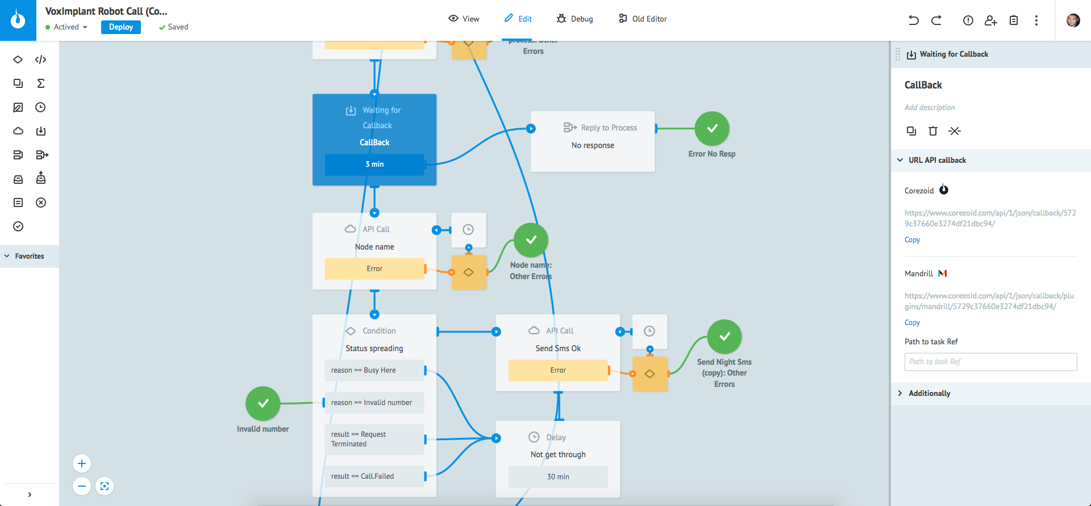Switch to View mode
The height and width of the screenshot is (506, 1091).
pyautogui.click(x=464, y=19)
